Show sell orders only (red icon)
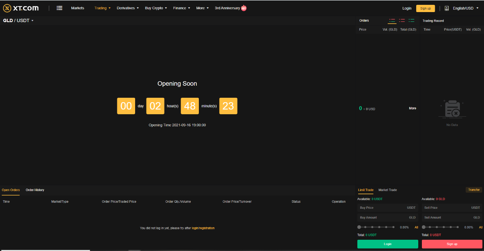Viewport: 484px width, 251px height. (402, 21)
